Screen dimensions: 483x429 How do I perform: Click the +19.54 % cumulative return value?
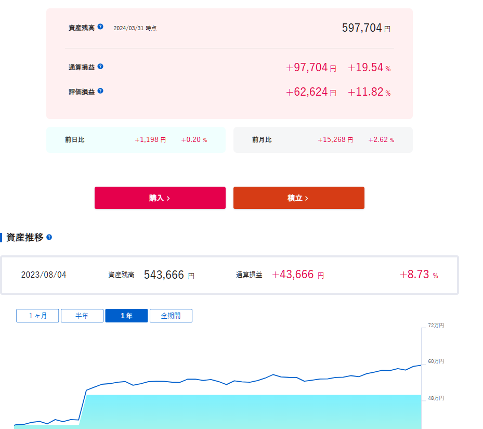pos(369,68)
